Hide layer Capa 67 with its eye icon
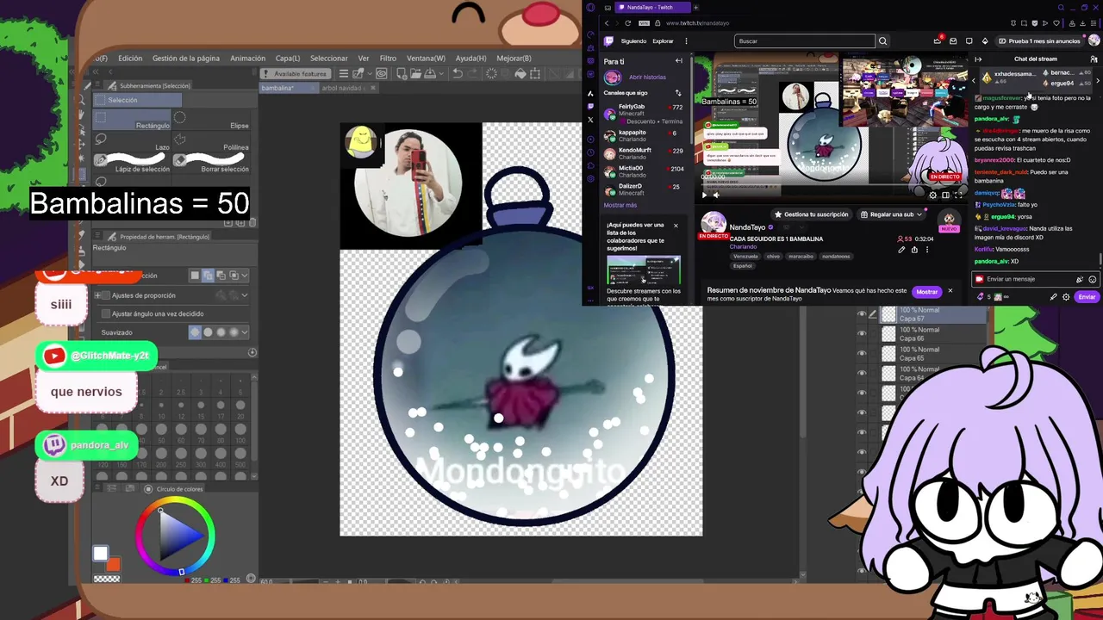The image size is (1103, 620). pos(861,314)
